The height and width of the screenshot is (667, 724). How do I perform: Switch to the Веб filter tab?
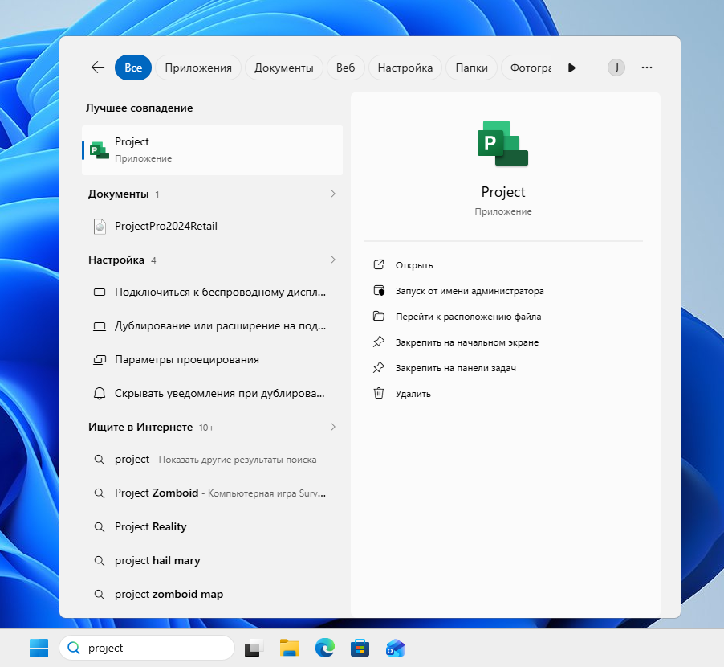tap(345, 68)
